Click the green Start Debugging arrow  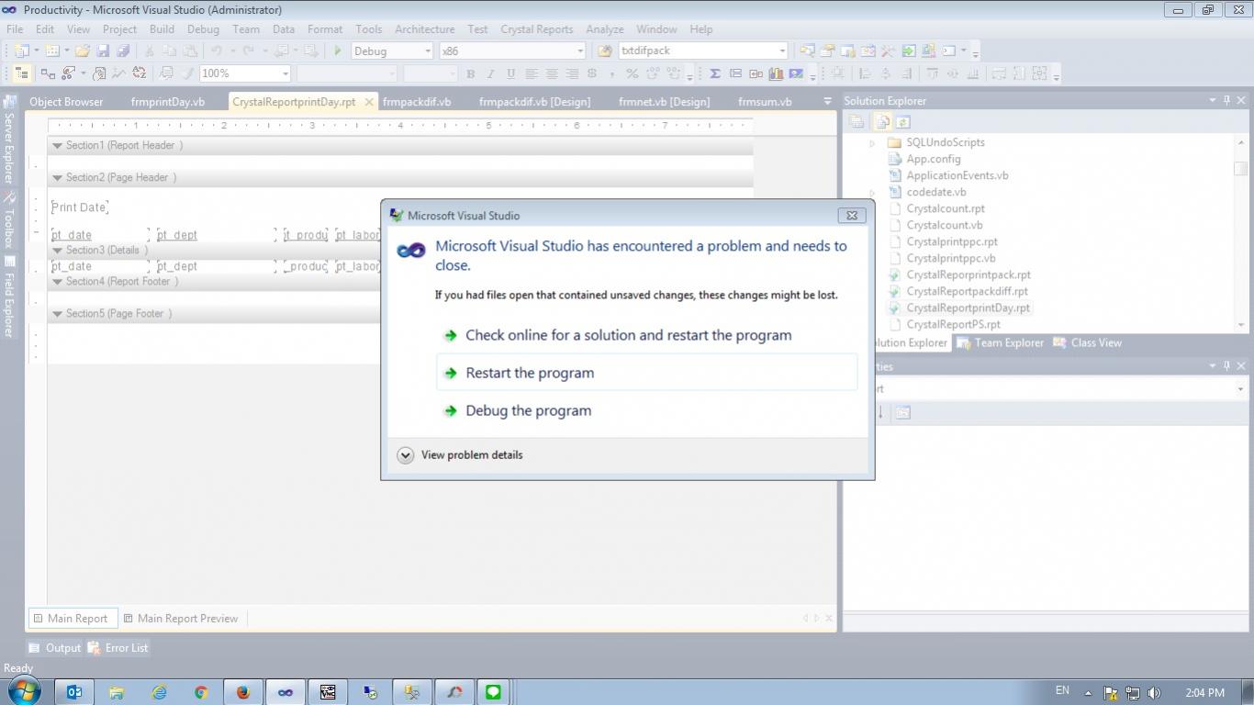click(x=338, y=50)
